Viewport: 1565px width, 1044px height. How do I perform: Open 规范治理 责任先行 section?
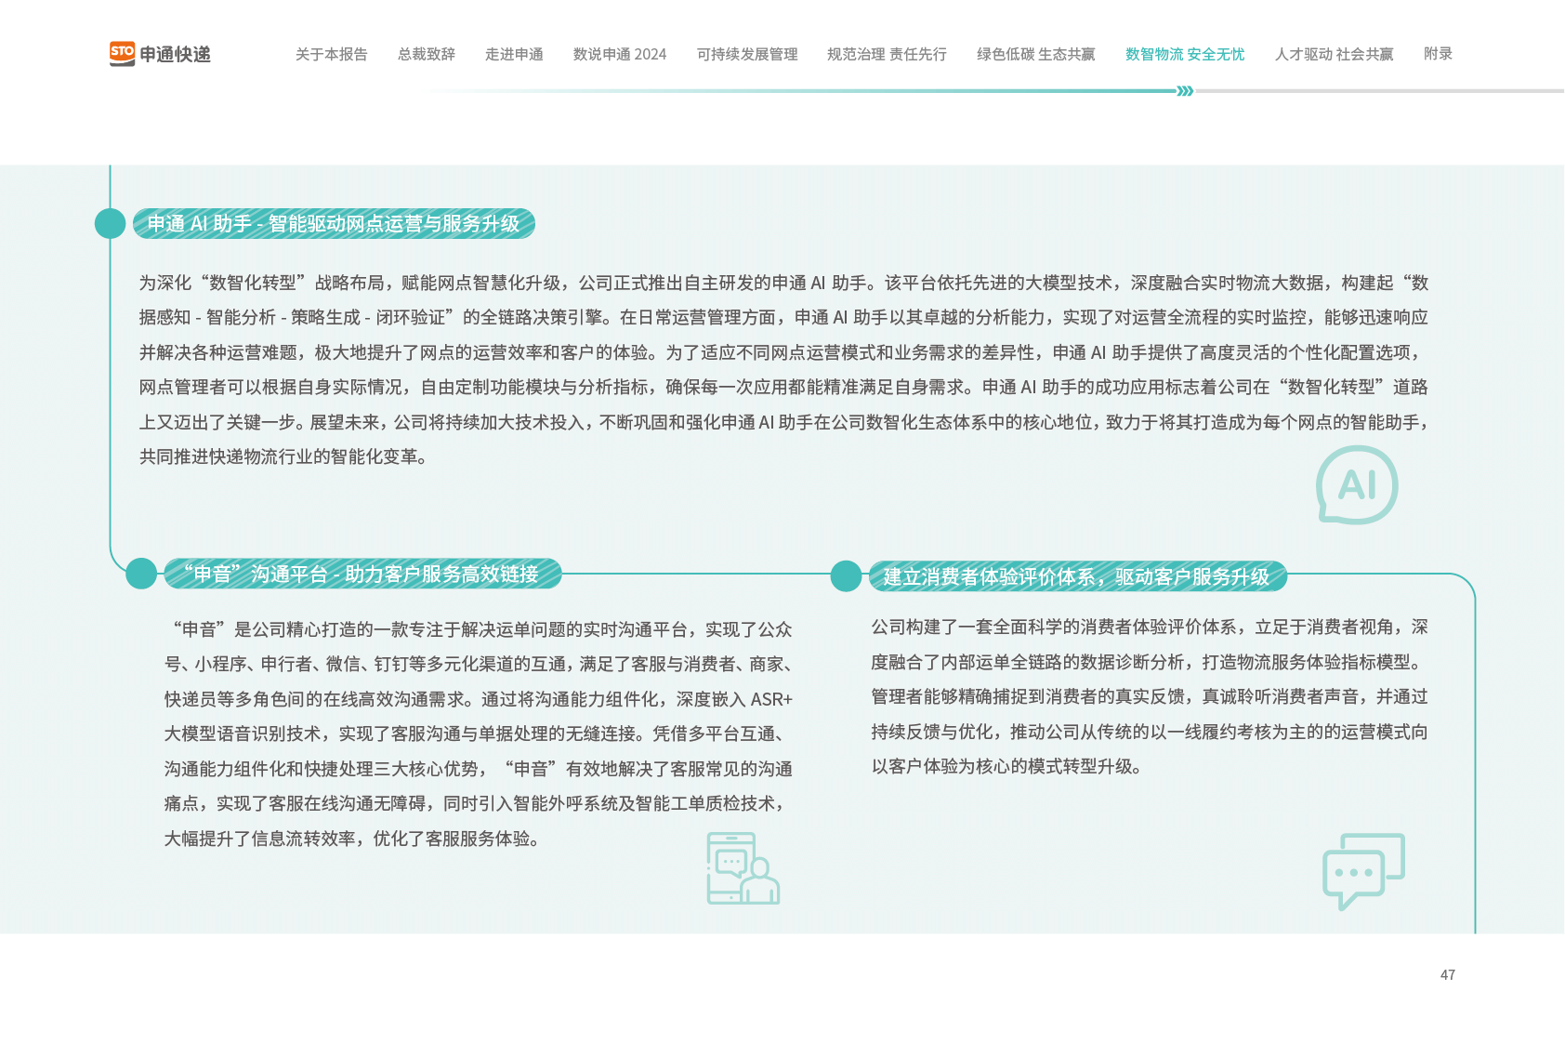point(887,54)
